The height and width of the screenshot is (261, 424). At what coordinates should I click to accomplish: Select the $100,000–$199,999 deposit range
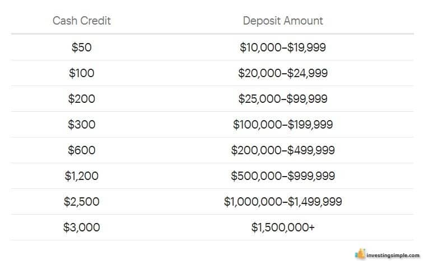click(x=283, y=125)
